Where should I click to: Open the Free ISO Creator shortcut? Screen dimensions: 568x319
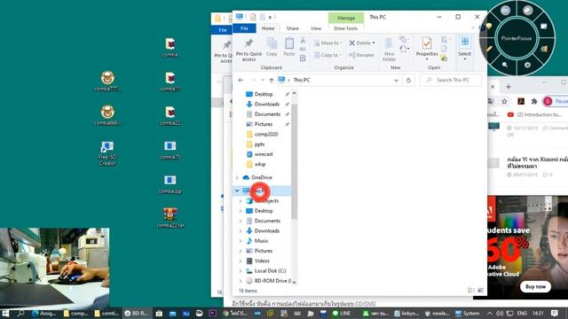[x=107, y=153]
